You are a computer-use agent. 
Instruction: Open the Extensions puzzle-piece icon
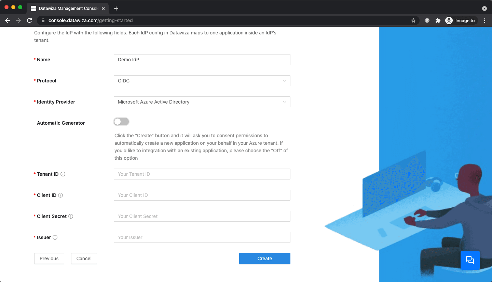coord(438,20)
